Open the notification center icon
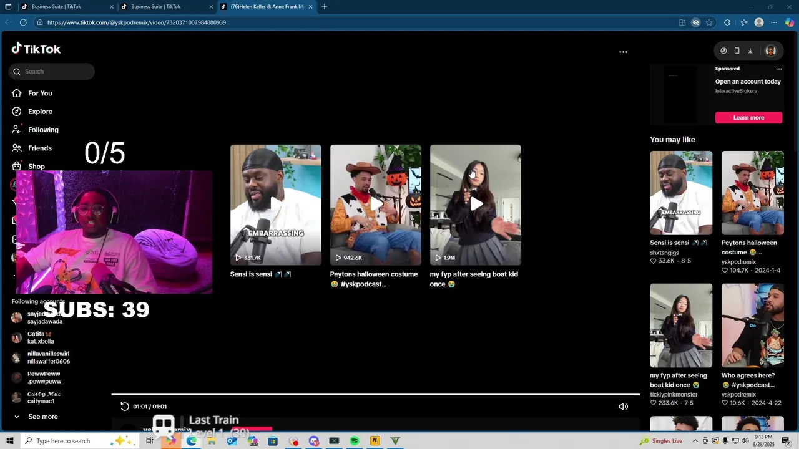Viewport: 799px width, 449px height. coord(786,441)
